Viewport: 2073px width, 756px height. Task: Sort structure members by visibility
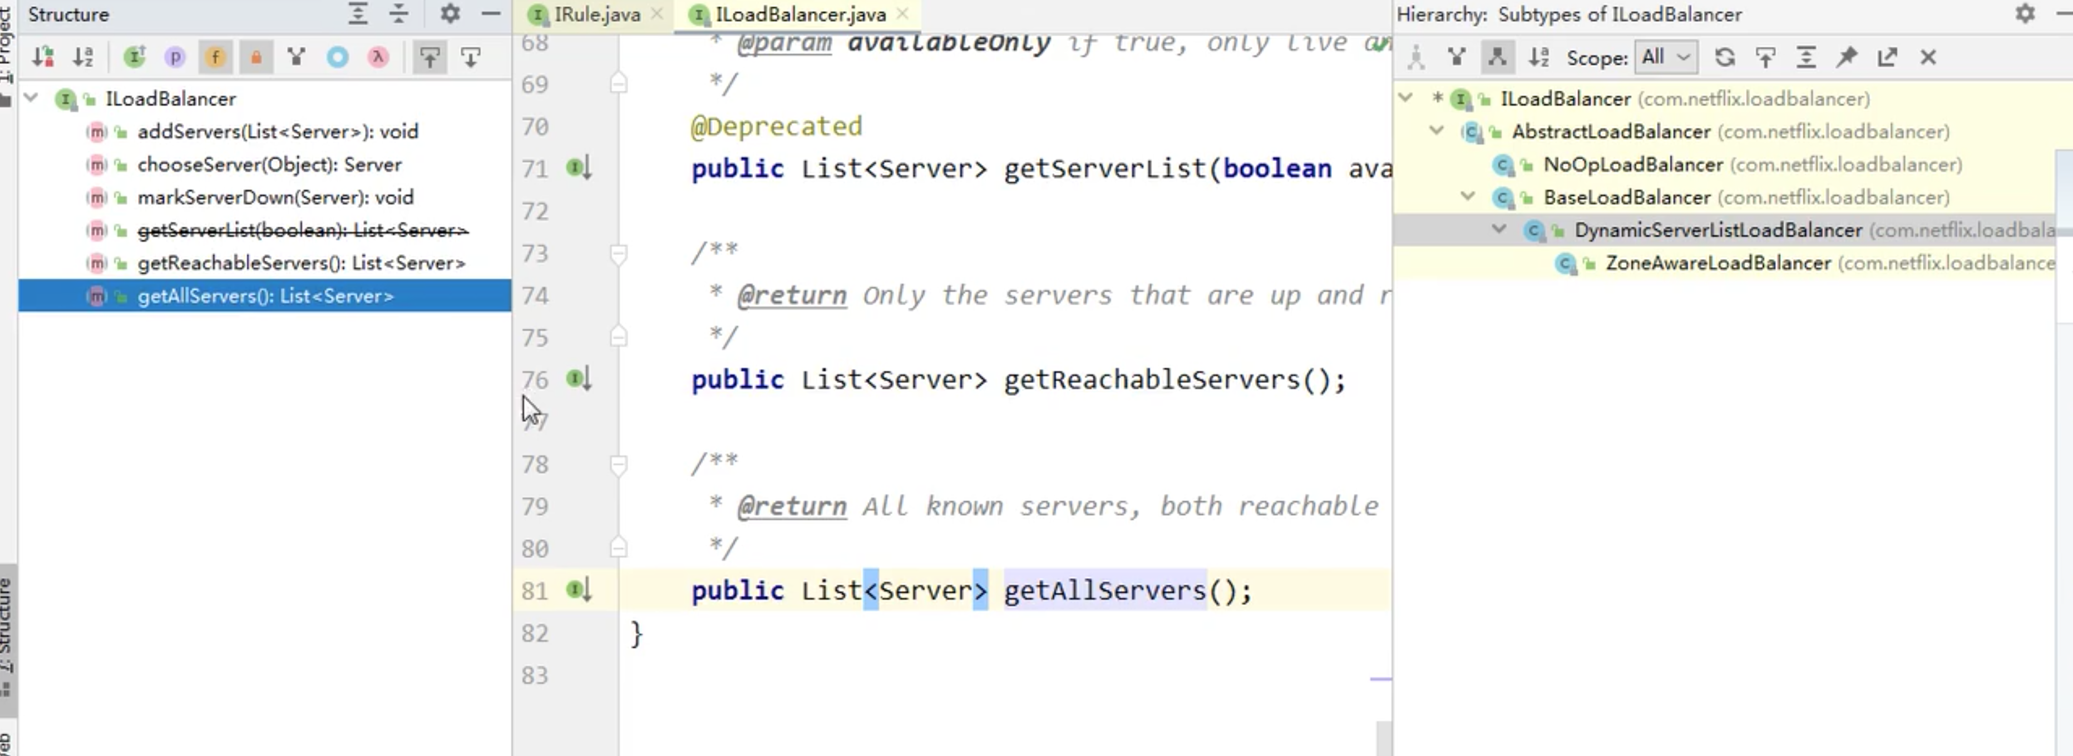(43, 57)
